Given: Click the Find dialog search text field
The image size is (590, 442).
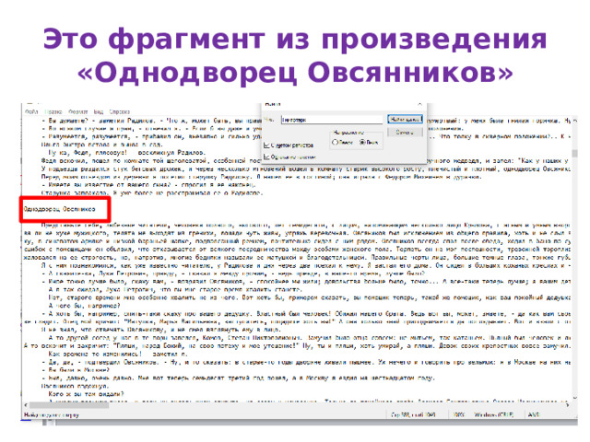Looking at the screenshot, I should point(332,120).
